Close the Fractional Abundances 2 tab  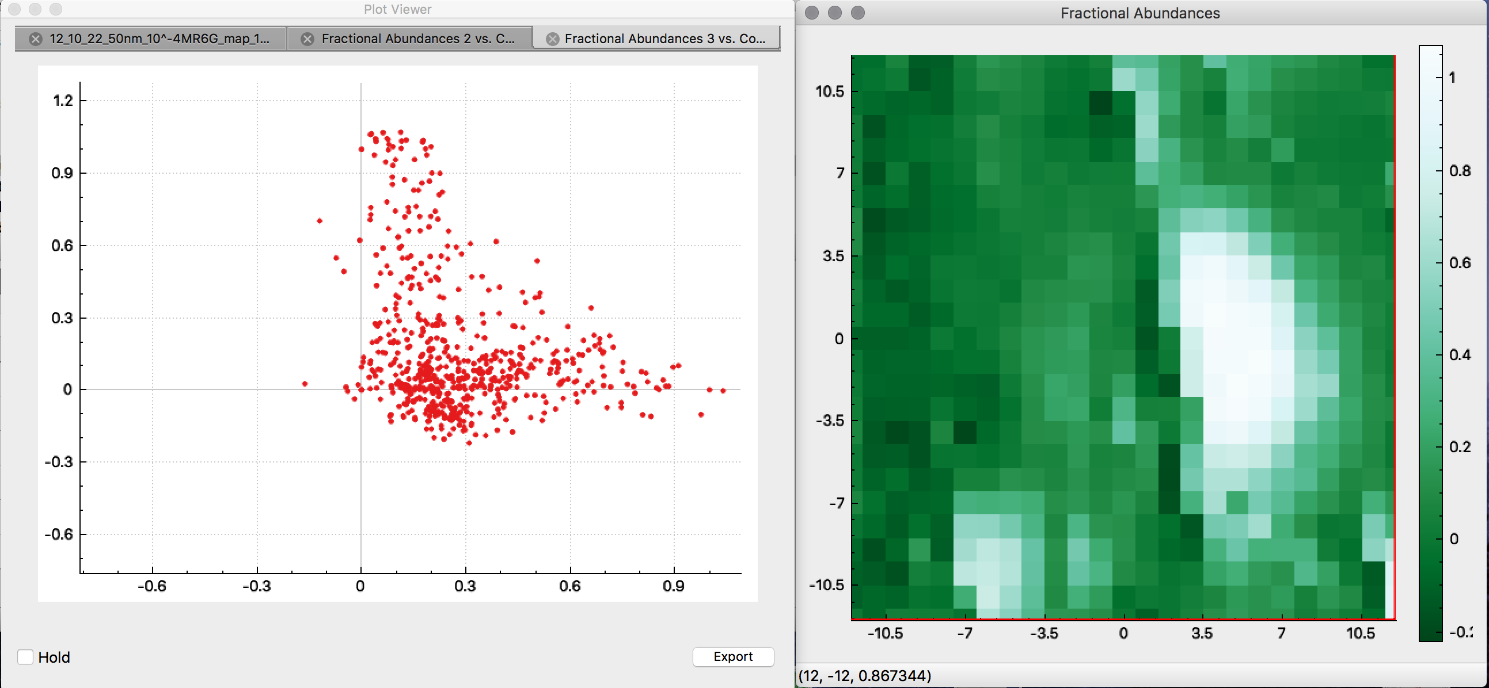tap(307, 39)
